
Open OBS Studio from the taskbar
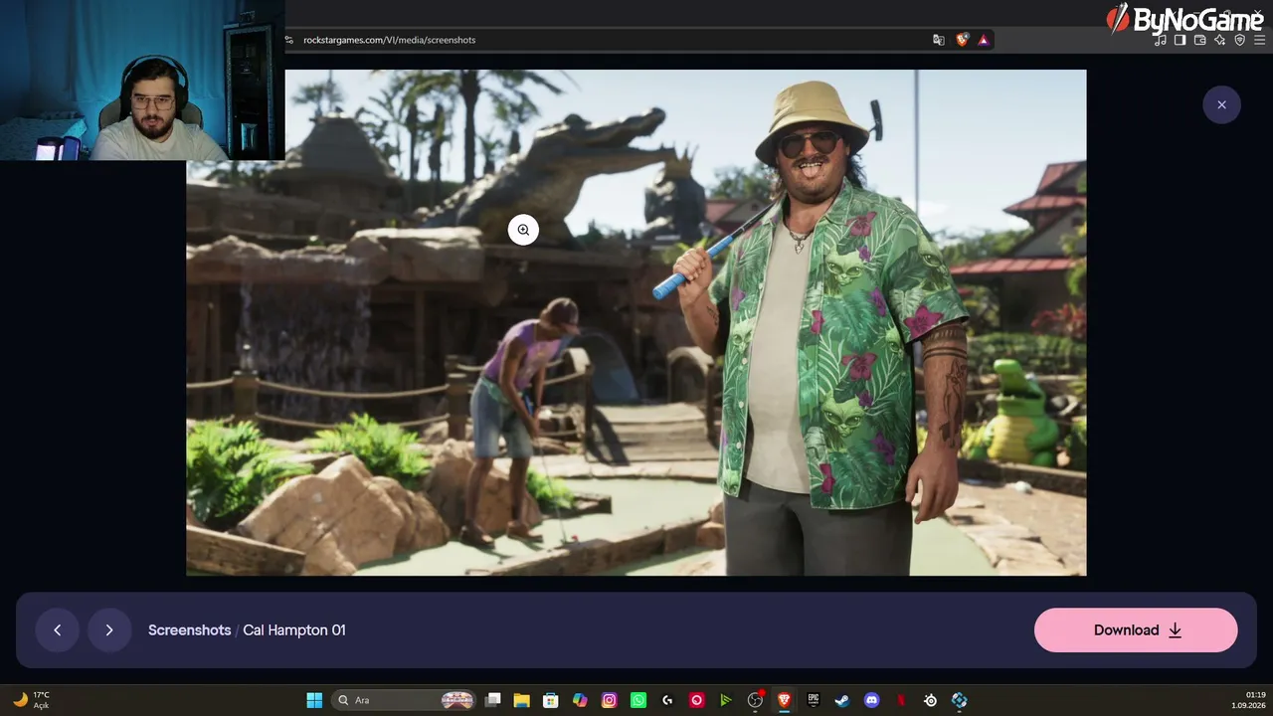click(x=755, y=700)
